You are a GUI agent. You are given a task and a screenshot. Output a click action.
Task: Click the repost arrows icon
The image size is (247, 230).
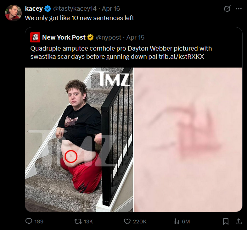click(x=78, y=221)
